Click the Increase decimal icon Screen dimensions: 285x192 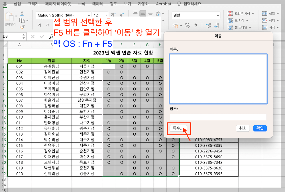point(209,25)
